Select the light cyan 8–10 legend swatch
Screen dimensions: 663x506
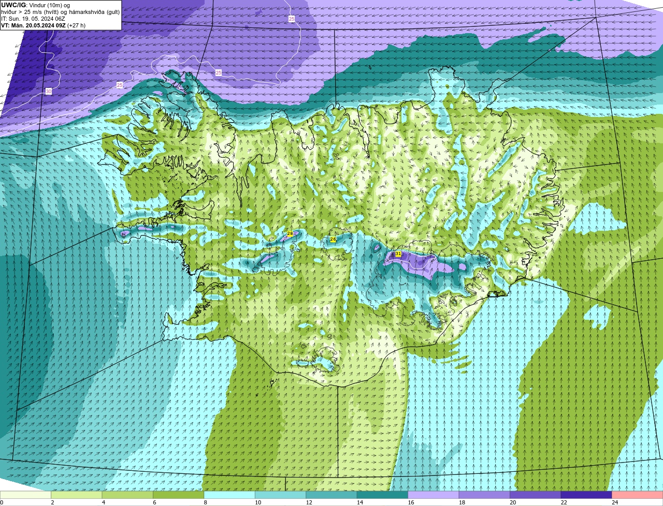[x=230, y=495]
